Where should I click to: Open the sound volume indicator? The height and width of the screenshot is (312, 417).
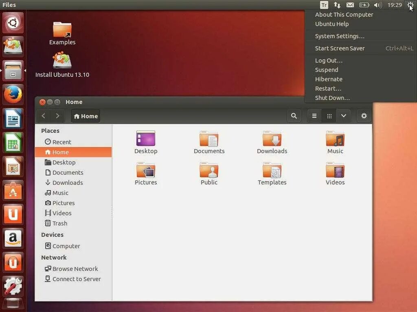[377, 5]
